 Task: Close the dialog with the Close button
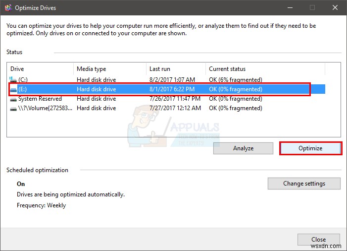(318, 240)
